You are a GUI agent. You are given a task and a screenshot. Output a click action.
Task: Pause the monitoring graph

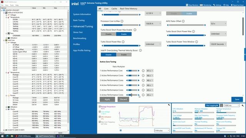point(120,130)
